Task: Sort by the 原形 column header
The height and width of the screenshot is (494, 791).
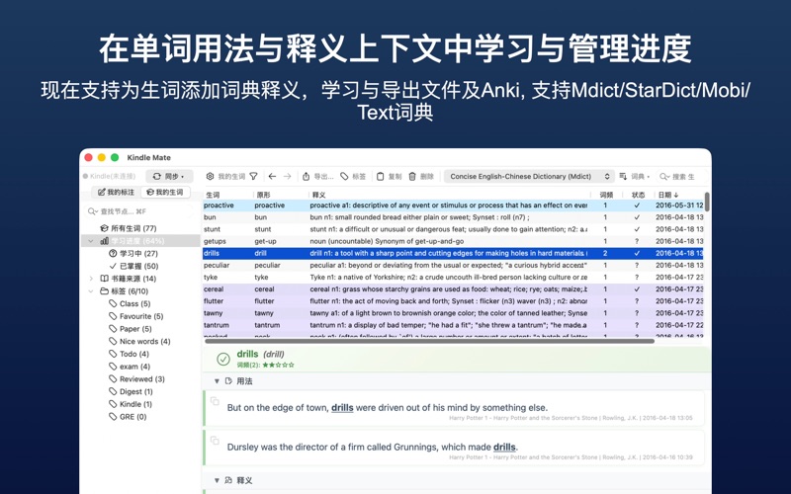Action: [x=281, y=195]
